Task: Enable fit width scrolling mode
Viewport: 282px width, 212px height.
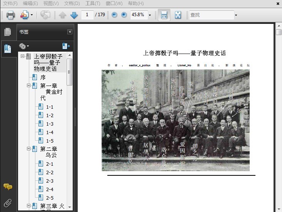Action: tap(164, 15)
